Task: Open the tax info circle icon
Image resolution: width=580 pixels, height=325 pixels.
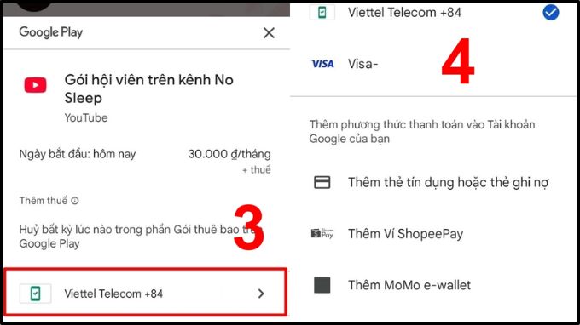Action: 75,201
